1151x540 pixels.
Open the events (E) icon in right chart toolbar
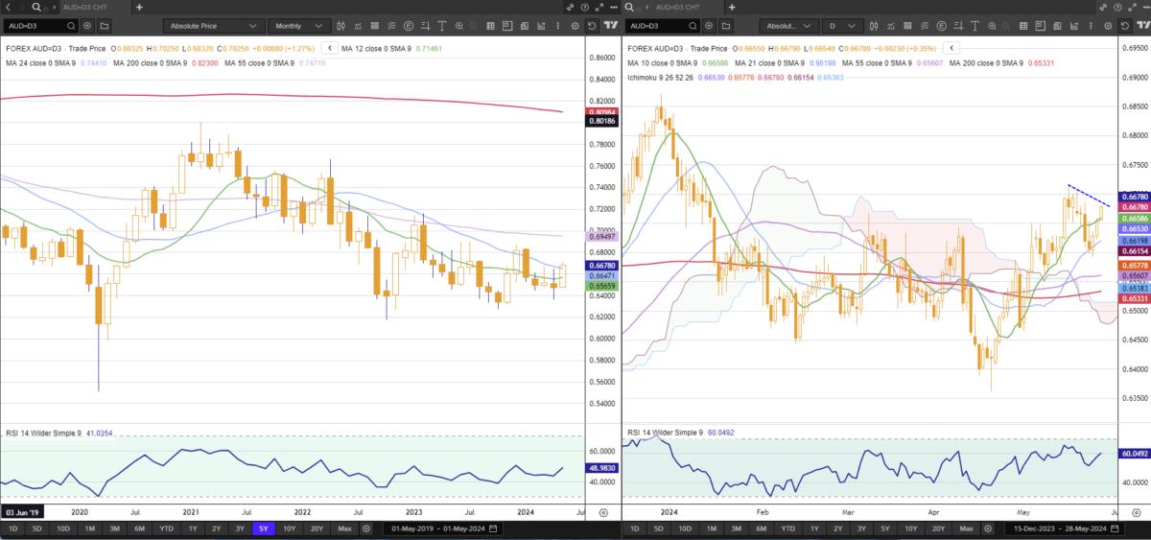coord(941,26)
